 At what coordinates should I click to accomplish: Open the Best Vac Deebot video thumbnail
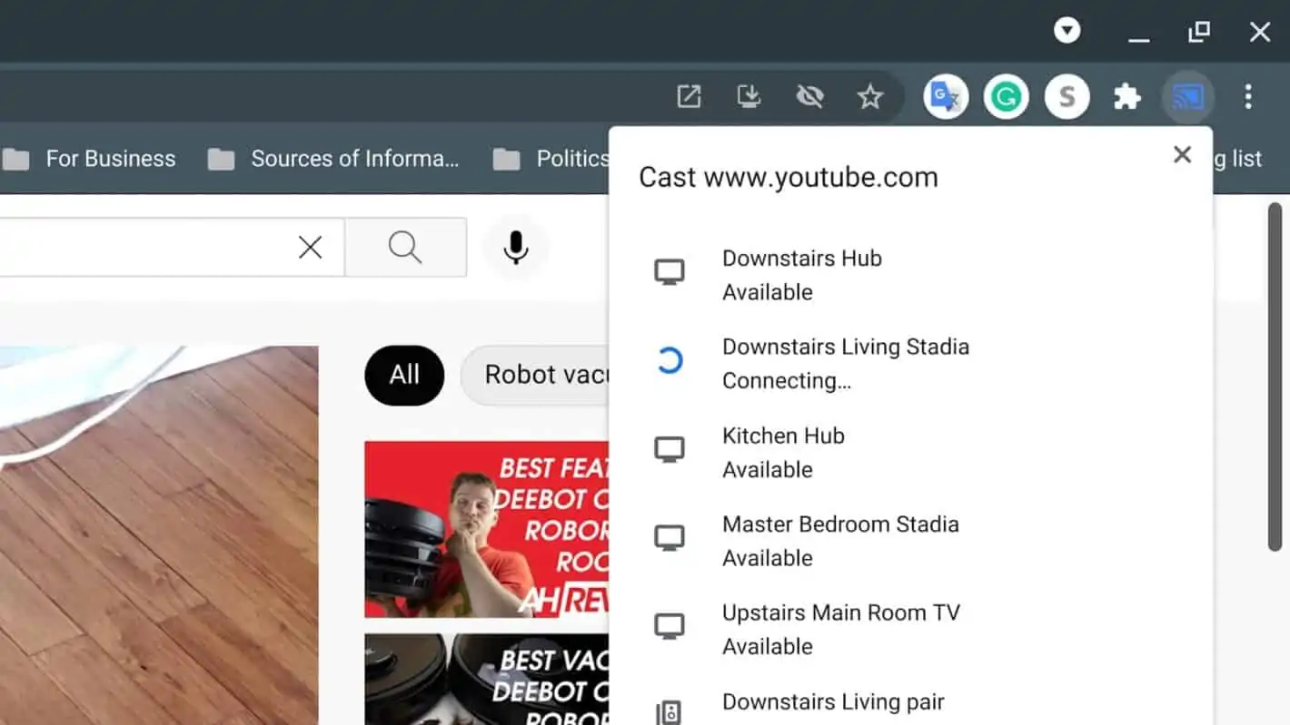(487, 679)
